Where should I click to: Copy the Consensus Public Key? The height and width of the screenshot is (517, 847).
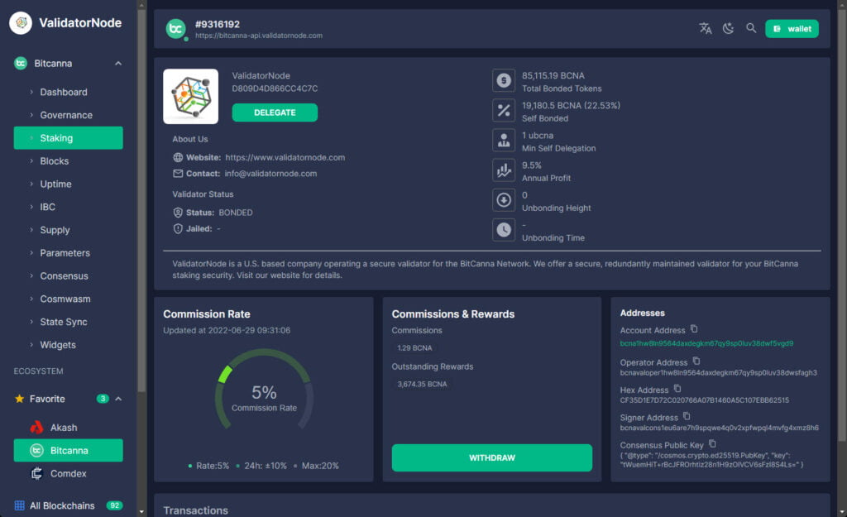click(x=712, y=443)
